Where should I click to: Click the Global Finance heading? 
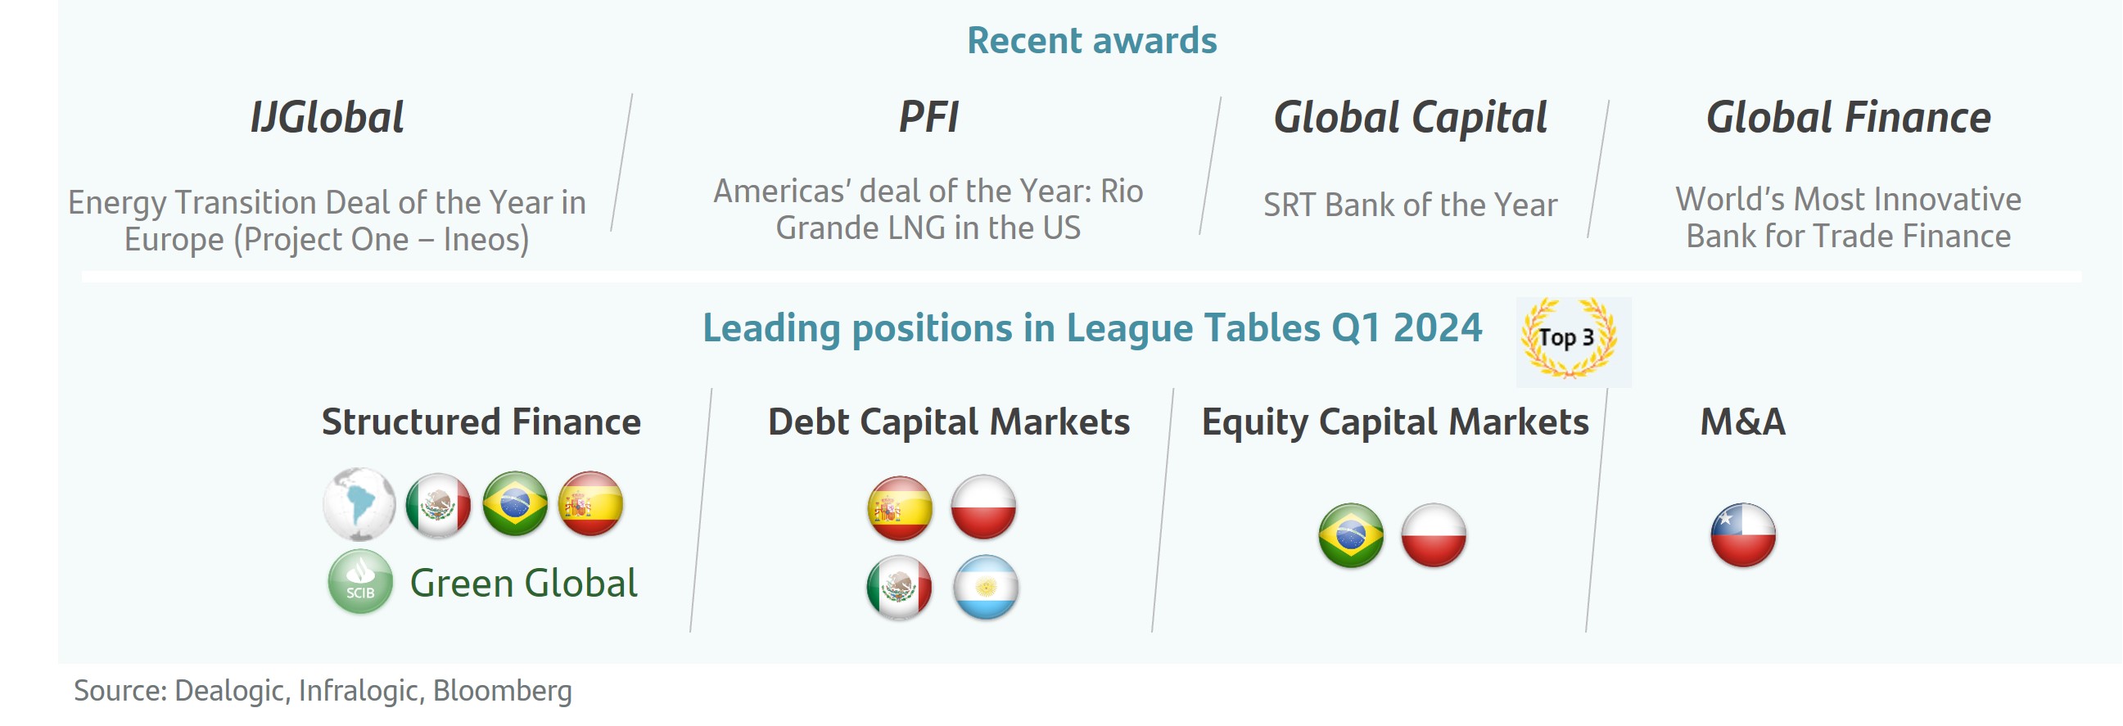(x=1849, y=117)
